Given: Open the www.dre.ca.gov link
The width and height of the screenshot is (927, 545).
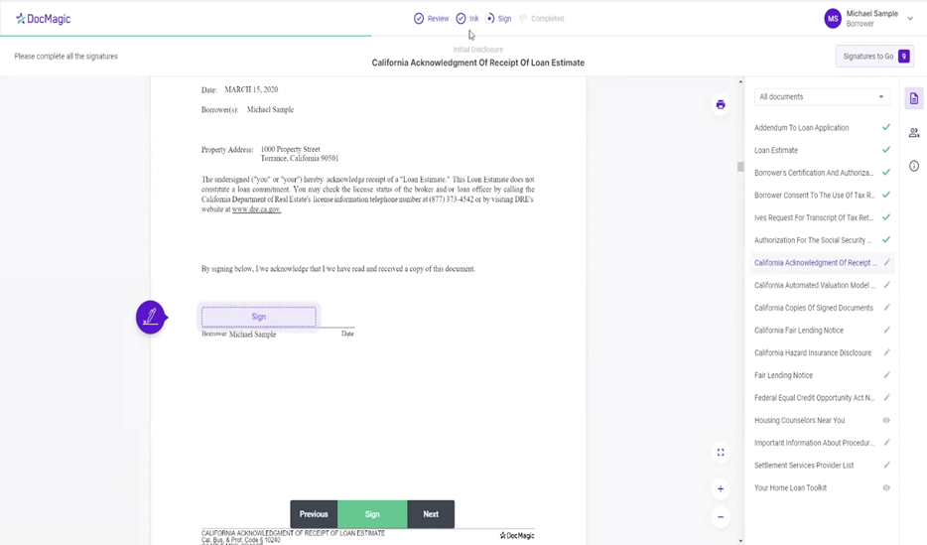Looking at the screenshot, I should (256, 209).
